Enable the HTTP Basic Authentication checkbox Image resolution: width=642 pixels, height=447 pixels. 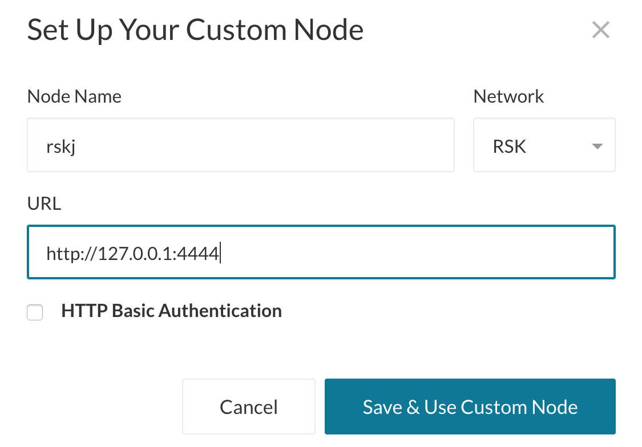pos(35,312)
